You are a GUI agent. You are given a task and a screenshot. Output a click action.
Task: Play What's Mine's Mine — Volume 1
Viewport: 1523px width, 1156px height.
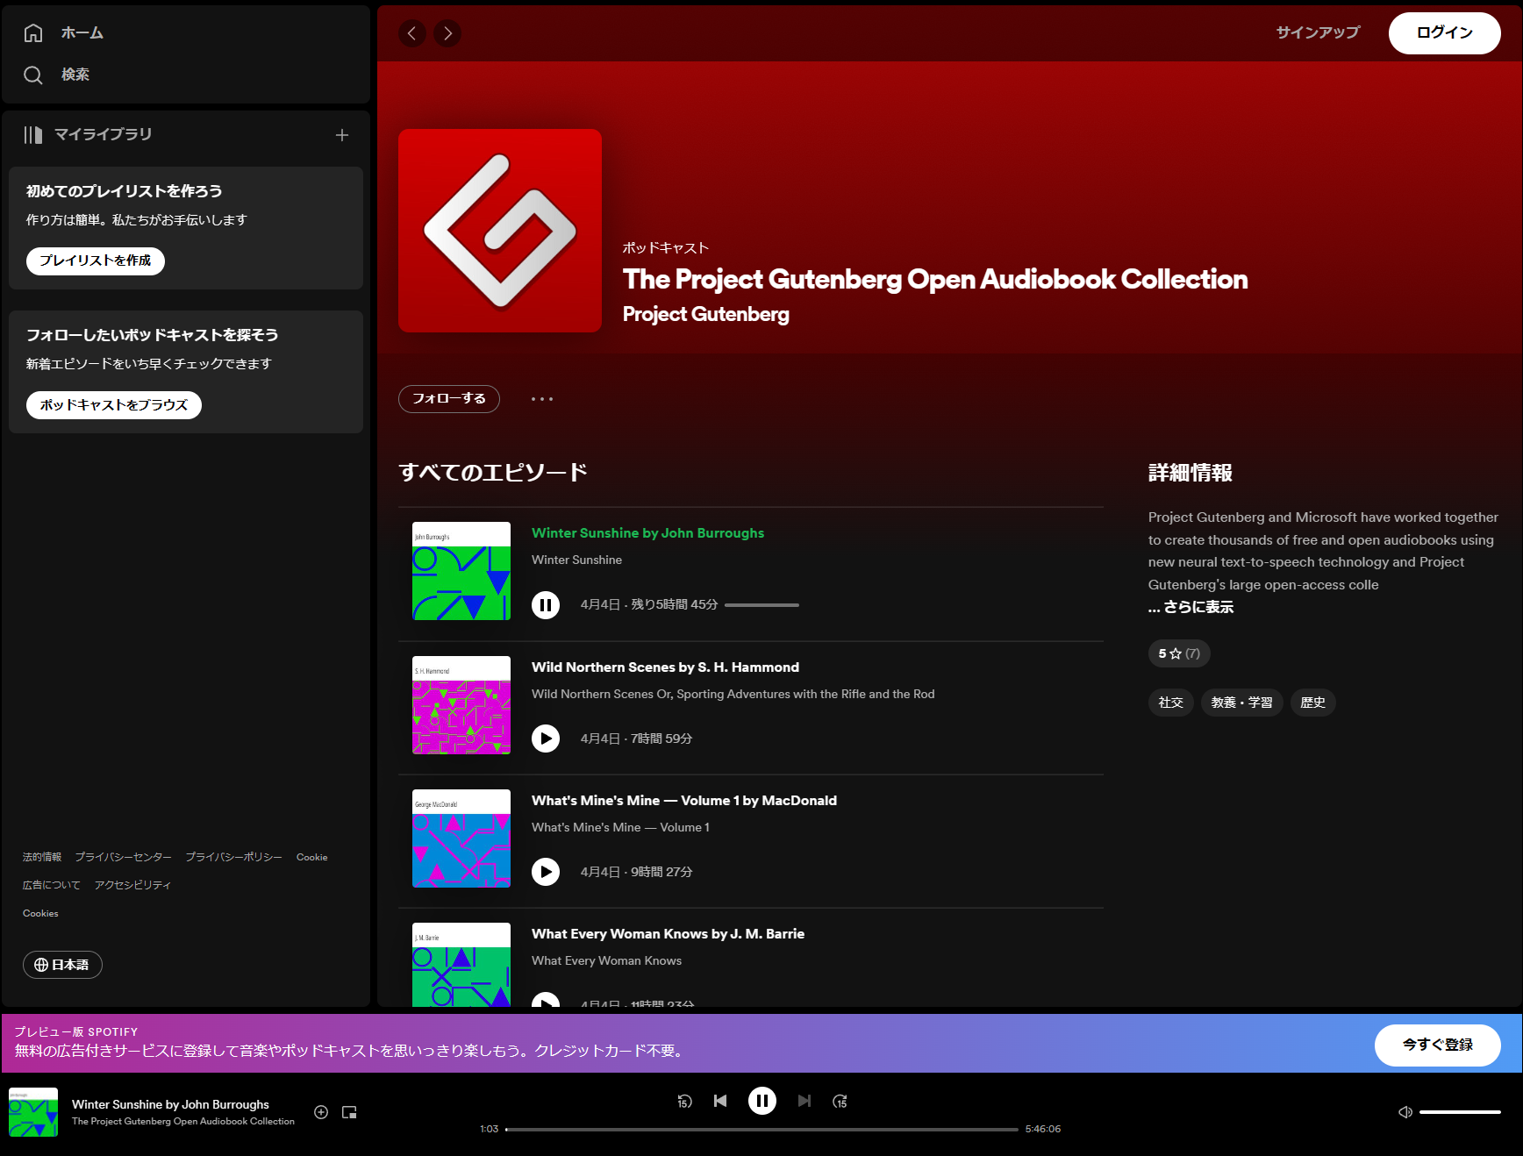tap(547, 872)
